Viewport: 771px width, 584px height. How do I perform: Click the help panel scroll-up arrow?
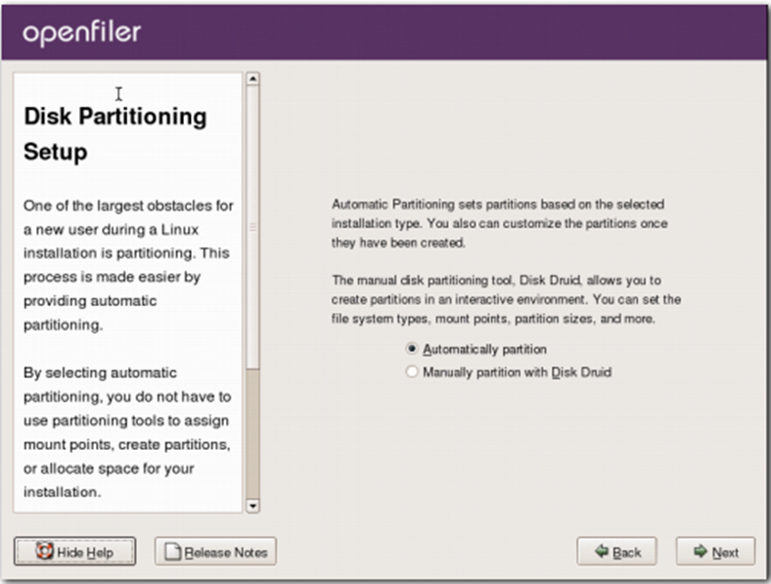tap(252, 78)
